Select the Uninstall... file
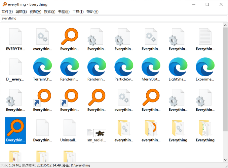This screenshot has width=228, height=168. coord(70,130)
